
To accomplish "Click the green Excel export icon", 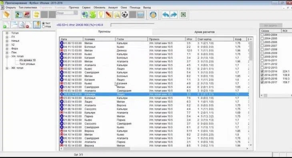I will (x=184, y=15).
